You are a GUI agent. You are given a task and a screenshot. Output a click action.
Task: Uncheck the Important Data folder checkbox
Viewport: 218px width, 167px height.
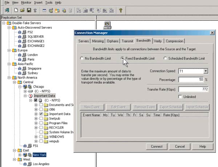tap(41, 114)
